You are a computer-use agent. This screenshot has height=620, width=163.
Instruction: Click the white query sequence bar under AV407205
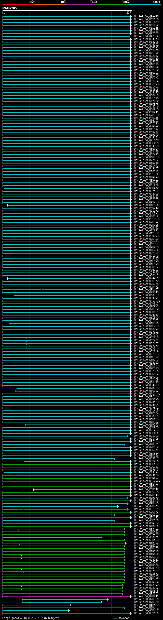(x=67, y=10)
